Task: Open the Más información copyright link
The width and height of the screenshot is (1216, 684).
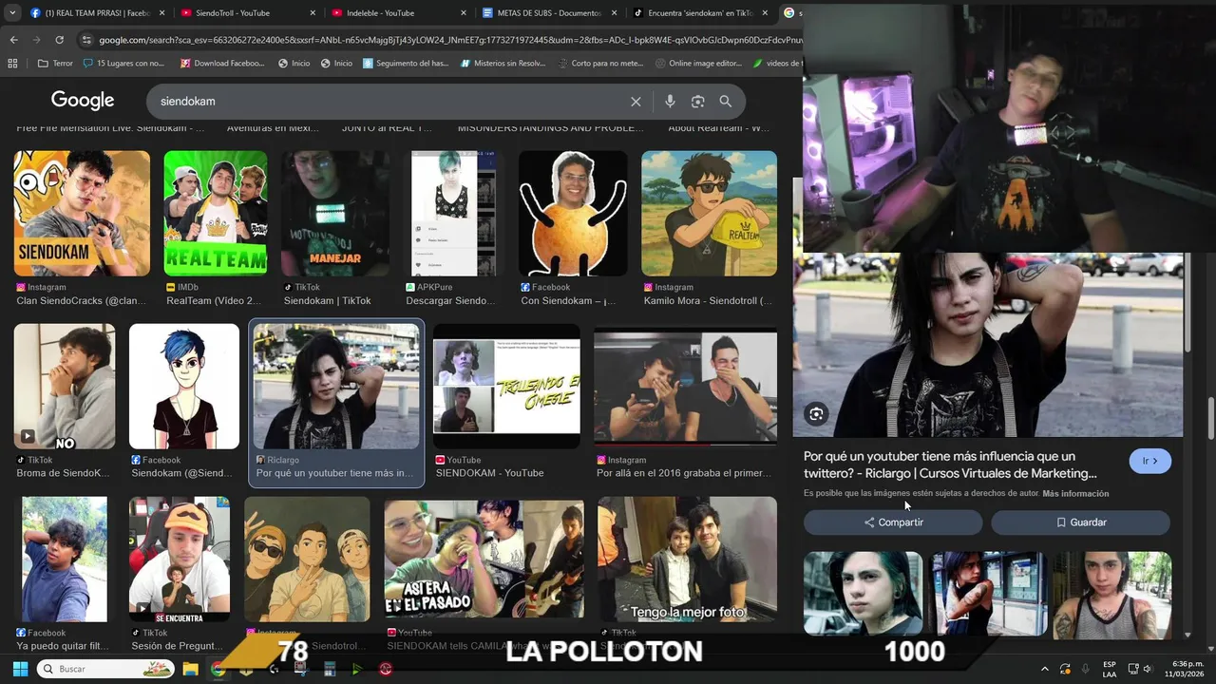Action: click(x=1075, y=494)
